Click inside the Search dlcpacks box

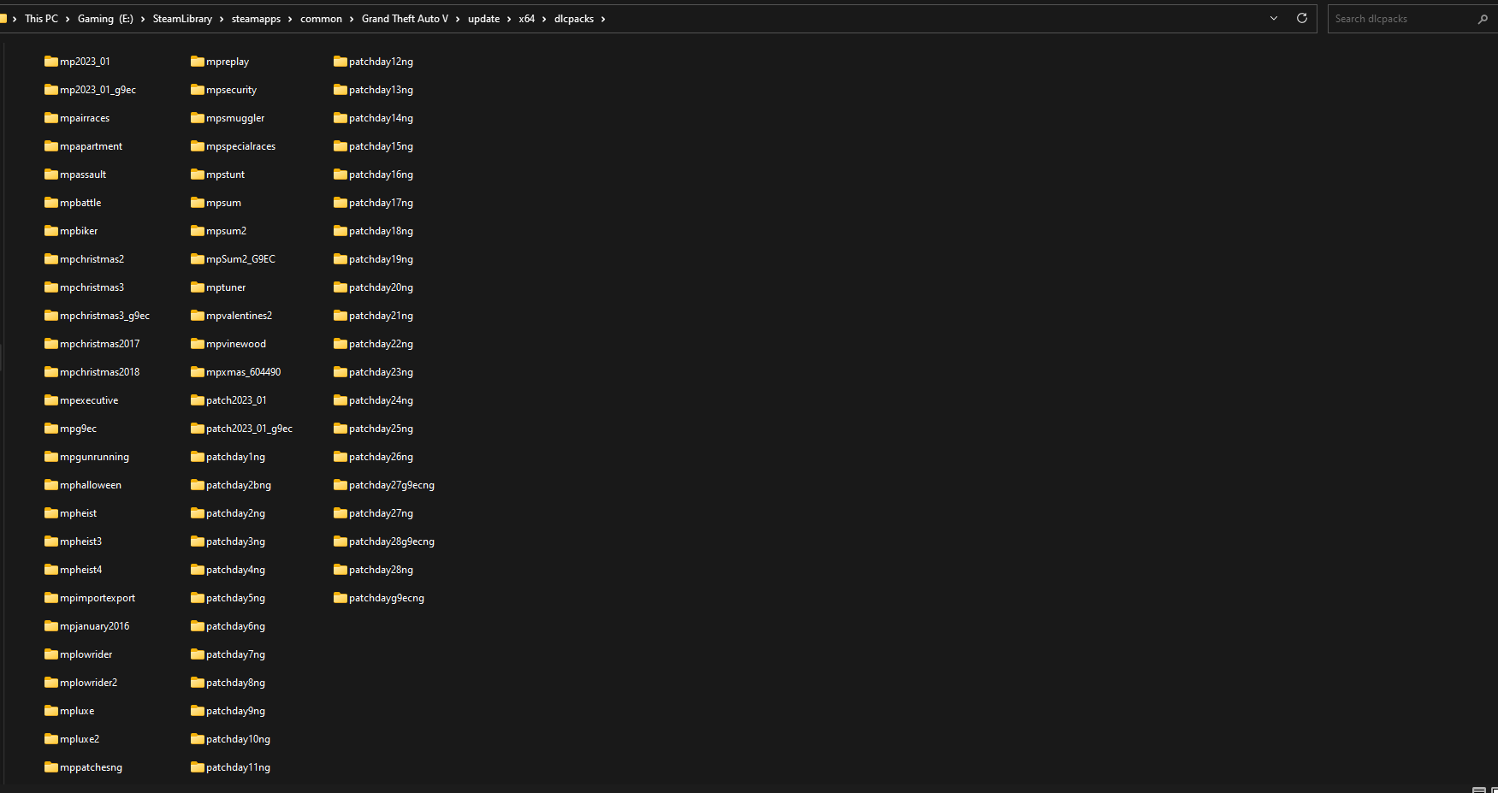[1403, 18]
